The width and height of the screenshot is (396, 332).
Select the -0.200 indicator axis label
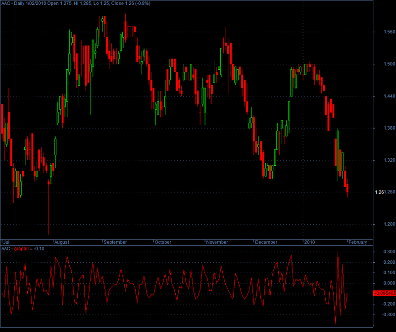[389, 304]
